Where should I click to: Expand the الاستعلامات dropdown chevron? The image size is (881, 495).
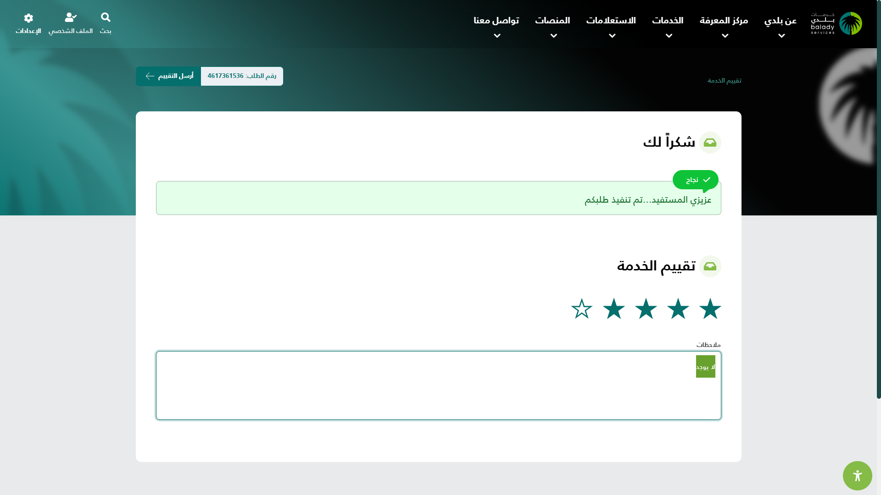point(612,36)
